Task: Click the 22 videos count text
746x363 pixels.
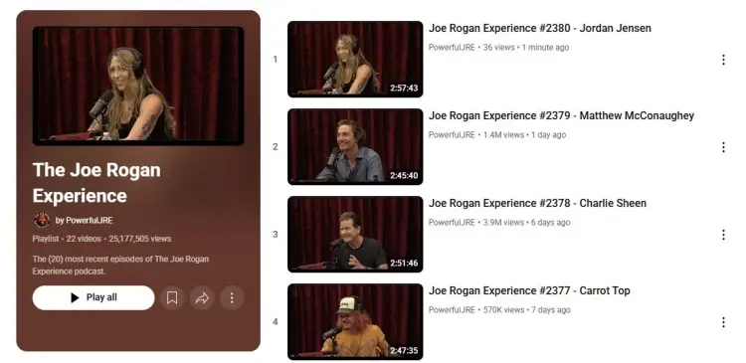Action: (x=84, y=239)
